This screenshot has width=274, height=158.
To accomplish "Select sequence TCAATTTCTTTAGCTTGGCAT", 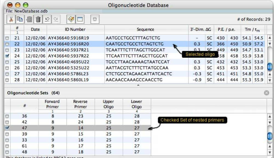I will click(135, 50).
